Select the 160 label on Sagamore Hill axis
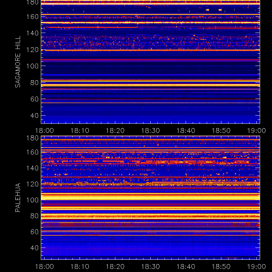 pyautogui.click(x=32, y=17)
